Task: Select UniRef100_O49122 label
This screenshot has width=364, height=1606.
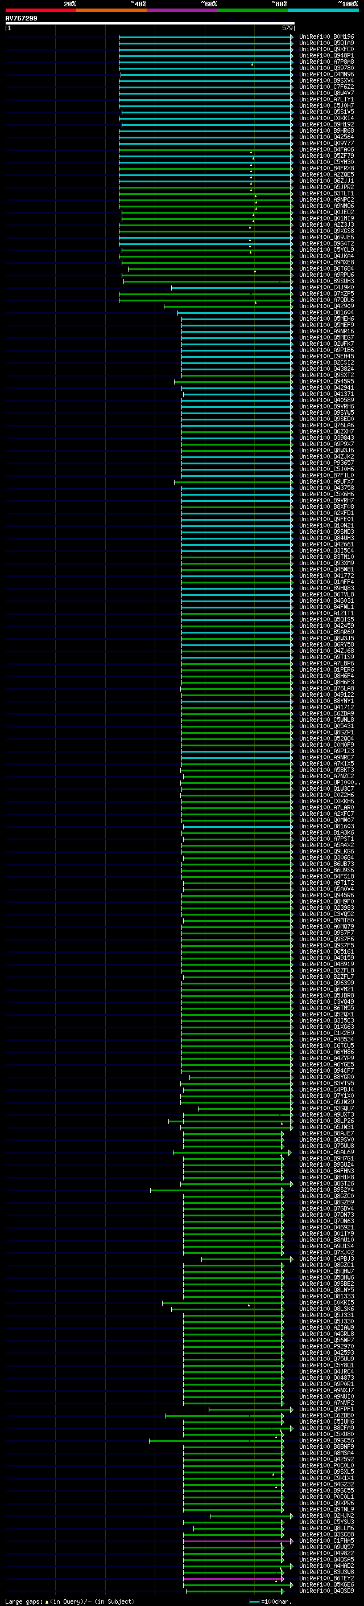Action: [326, 694]
